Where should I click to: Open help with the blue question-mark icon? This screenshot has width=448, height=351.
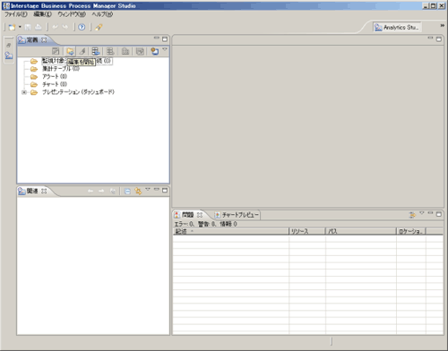click(82, 28)
